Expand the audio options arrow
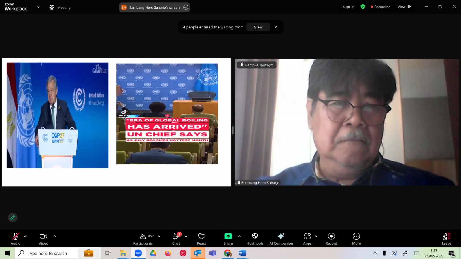This screenshot has width=461, height=259. tap(25, 236)
